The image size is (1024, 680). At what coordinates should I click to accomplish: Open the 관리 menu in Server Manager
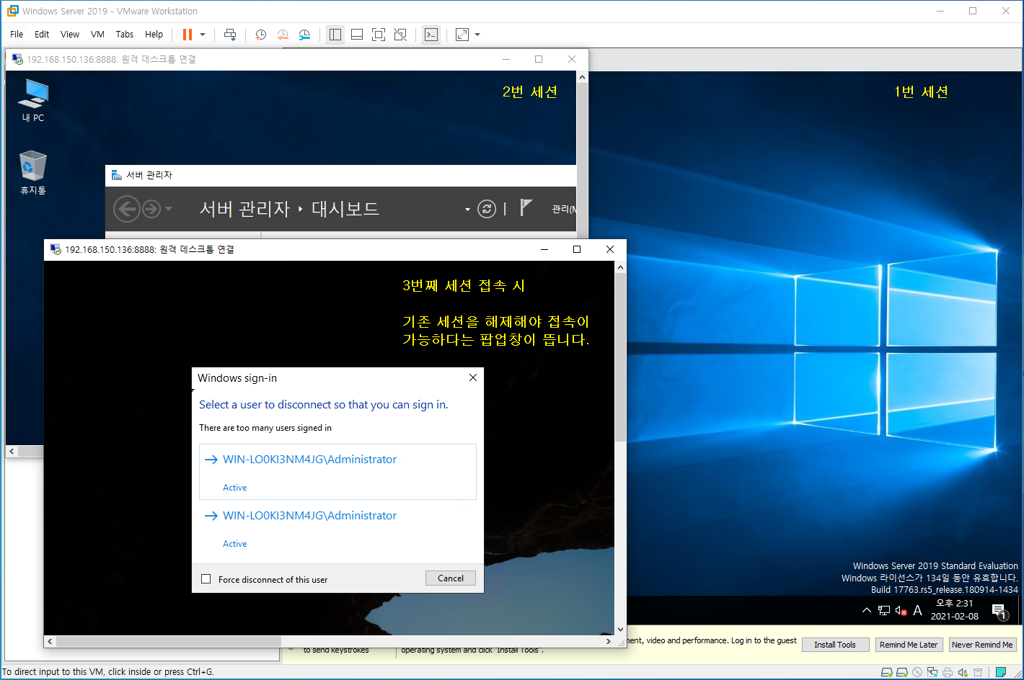[563, 209]
